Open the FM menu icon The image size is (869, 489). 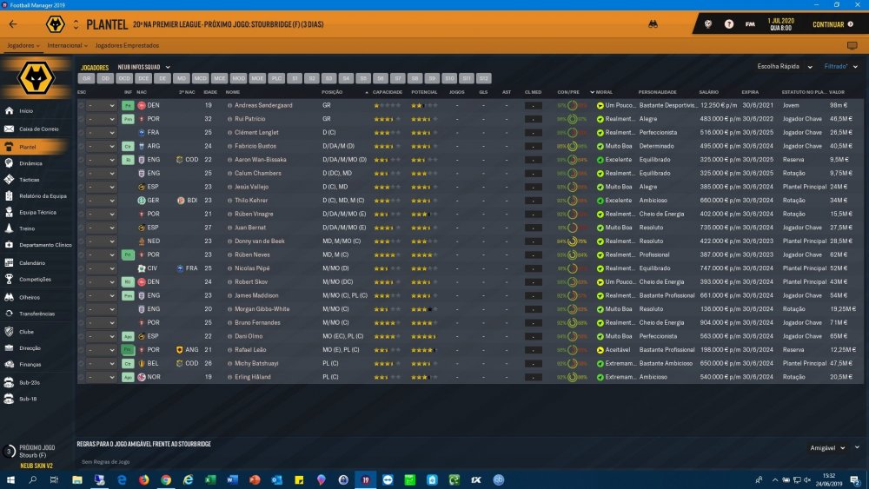[750, 24]
